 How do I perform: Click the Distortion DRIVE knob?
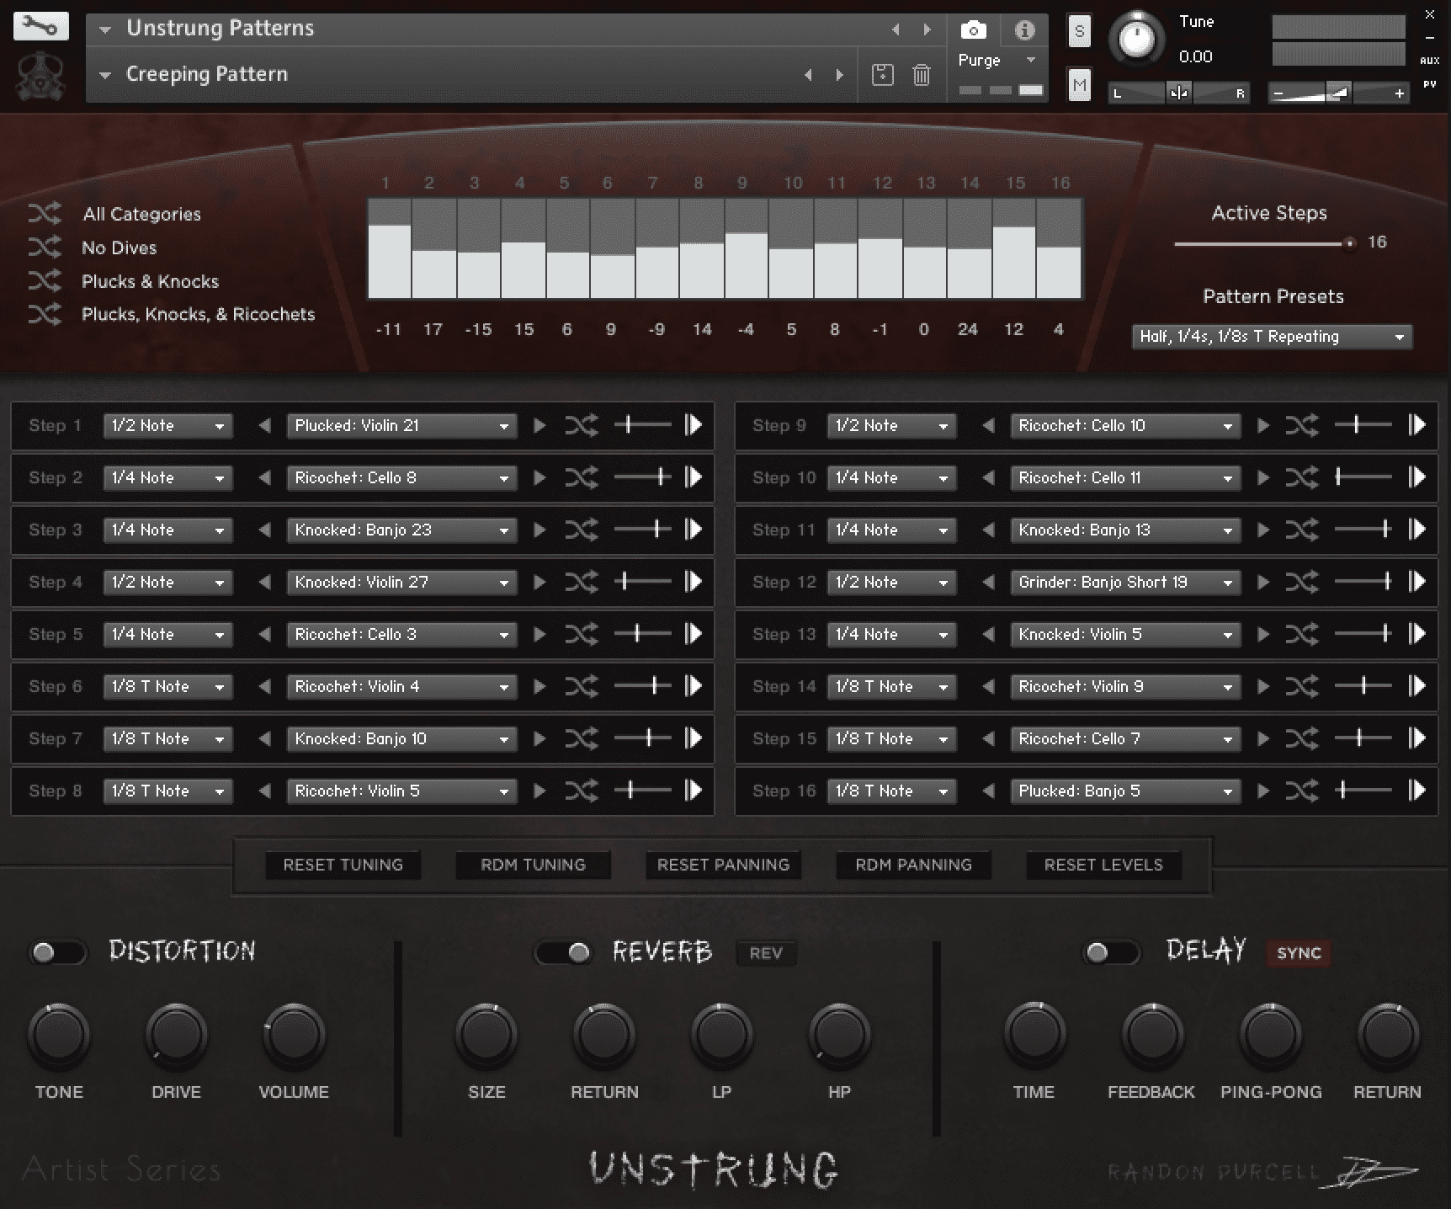176,1035
